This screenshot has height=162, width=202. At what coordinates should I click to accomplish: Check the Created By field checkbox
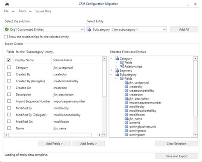(x=9, y=74)
